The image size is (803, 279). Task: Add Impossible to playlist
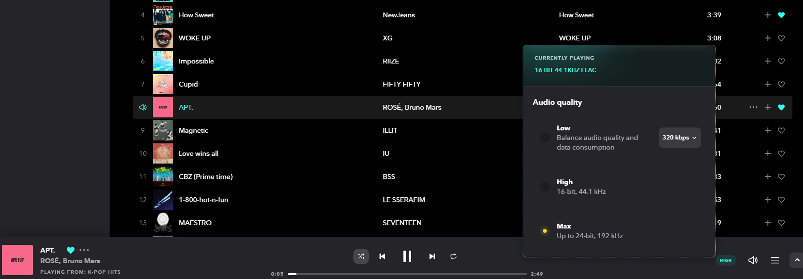tap(768, 61)
